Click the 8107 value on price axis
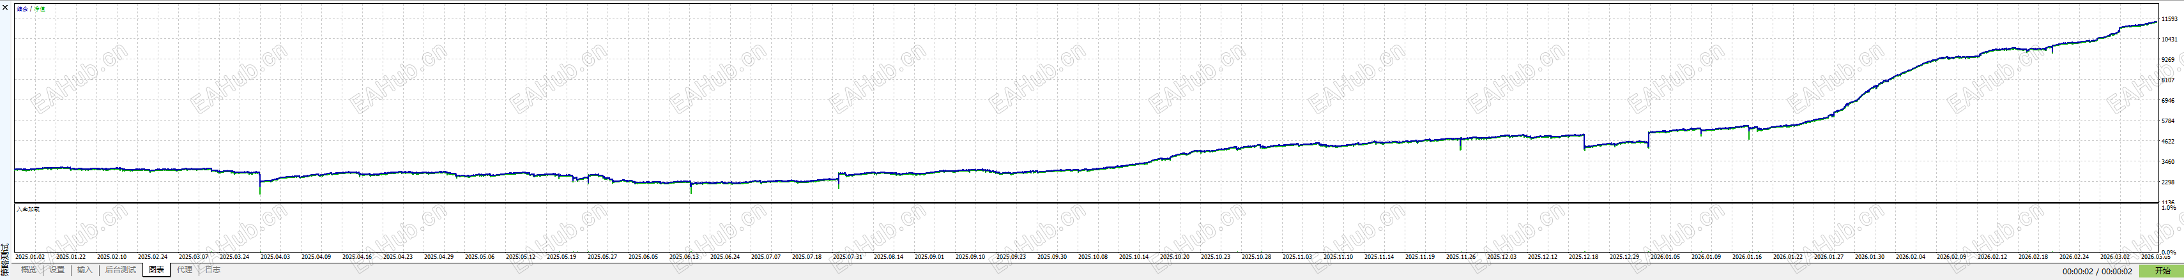This screenshot has height=280, width=2184. pyautogui.click(x=2169, y=80)
